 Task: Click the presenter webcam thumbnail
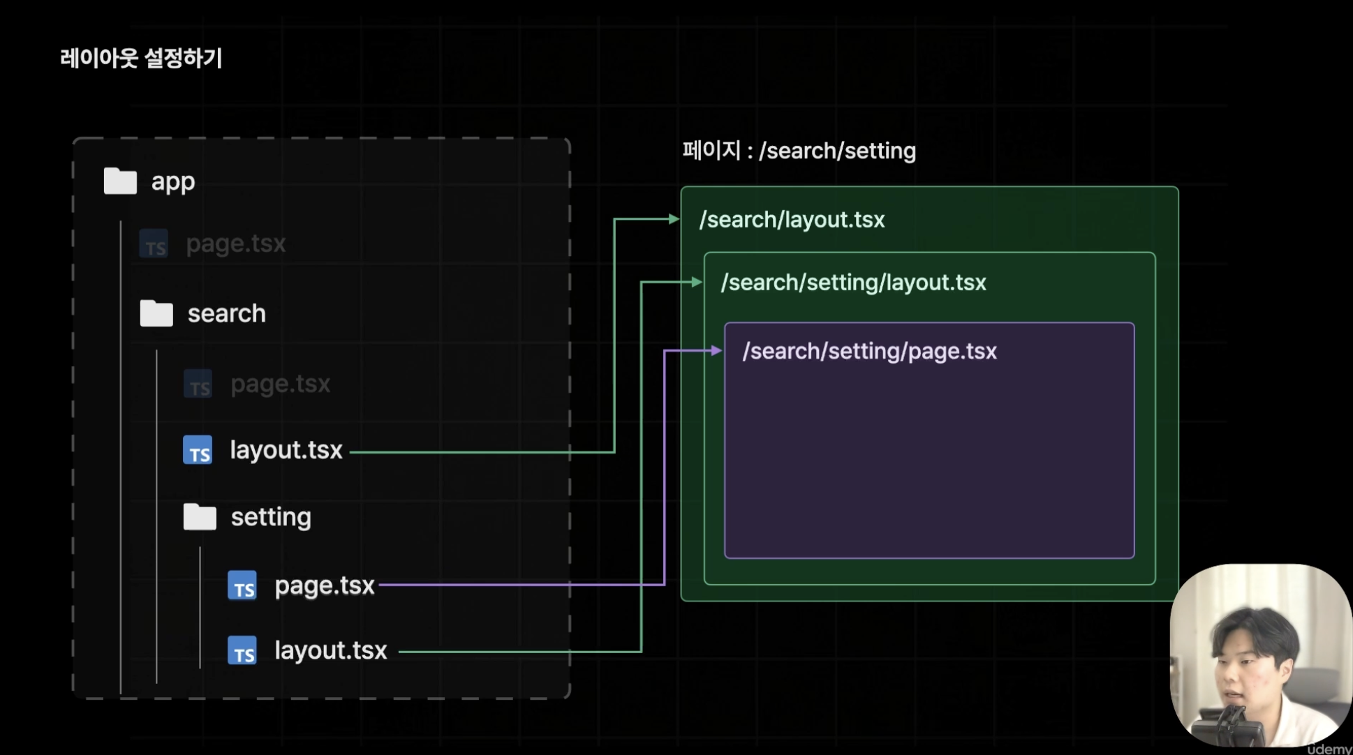click(x=1260, y=656)
